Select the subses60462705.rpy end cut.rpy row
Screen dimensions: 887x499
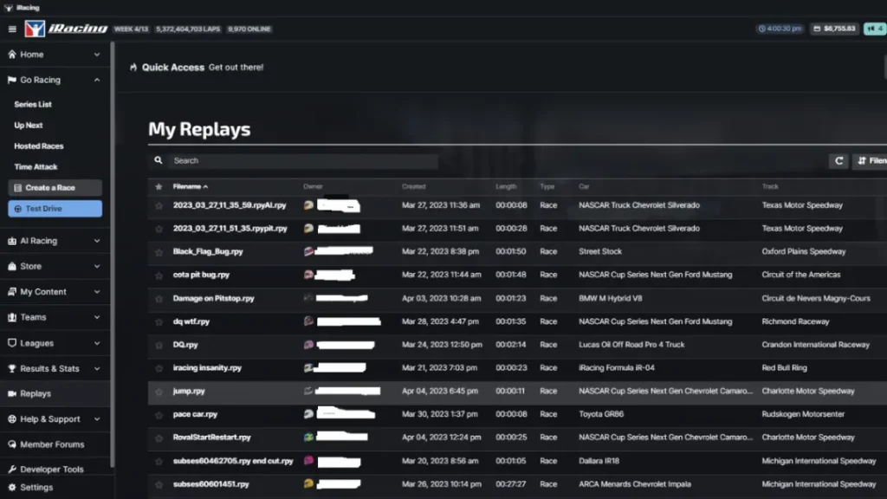click(517, 461)
